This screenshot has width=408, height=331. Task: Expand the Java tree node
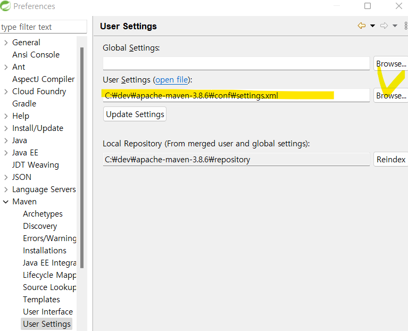(x=6, y=140)
